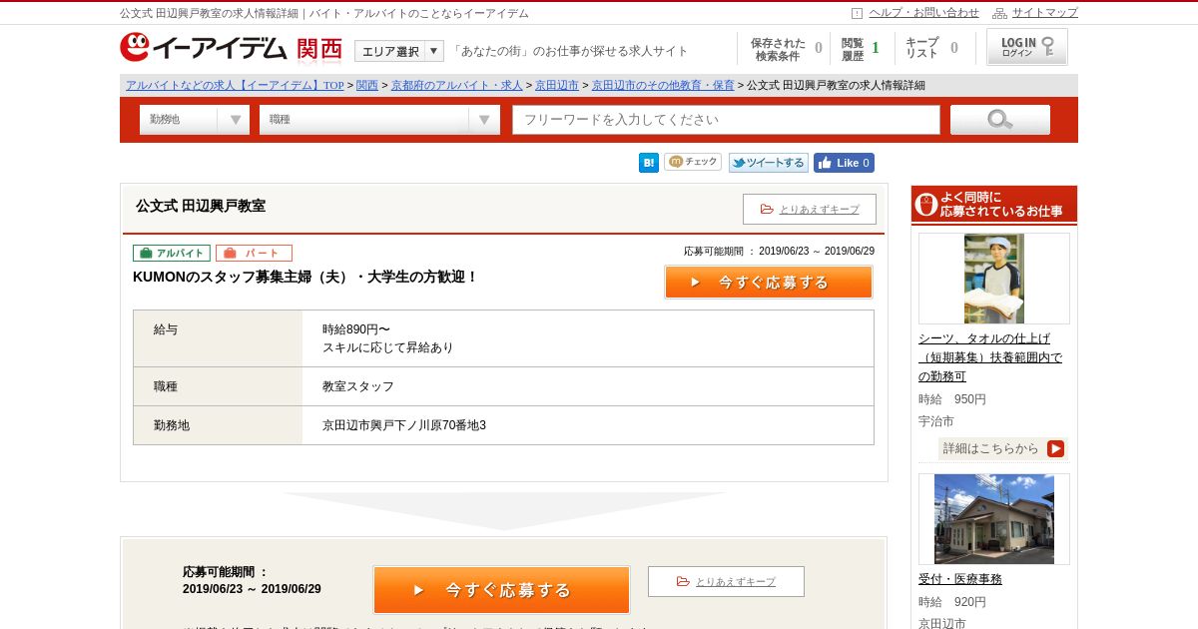Click top とりあえずキープ button
The width and height of the screenshot is (1198, 629).
pyautogui.click(x=810, y=209)
